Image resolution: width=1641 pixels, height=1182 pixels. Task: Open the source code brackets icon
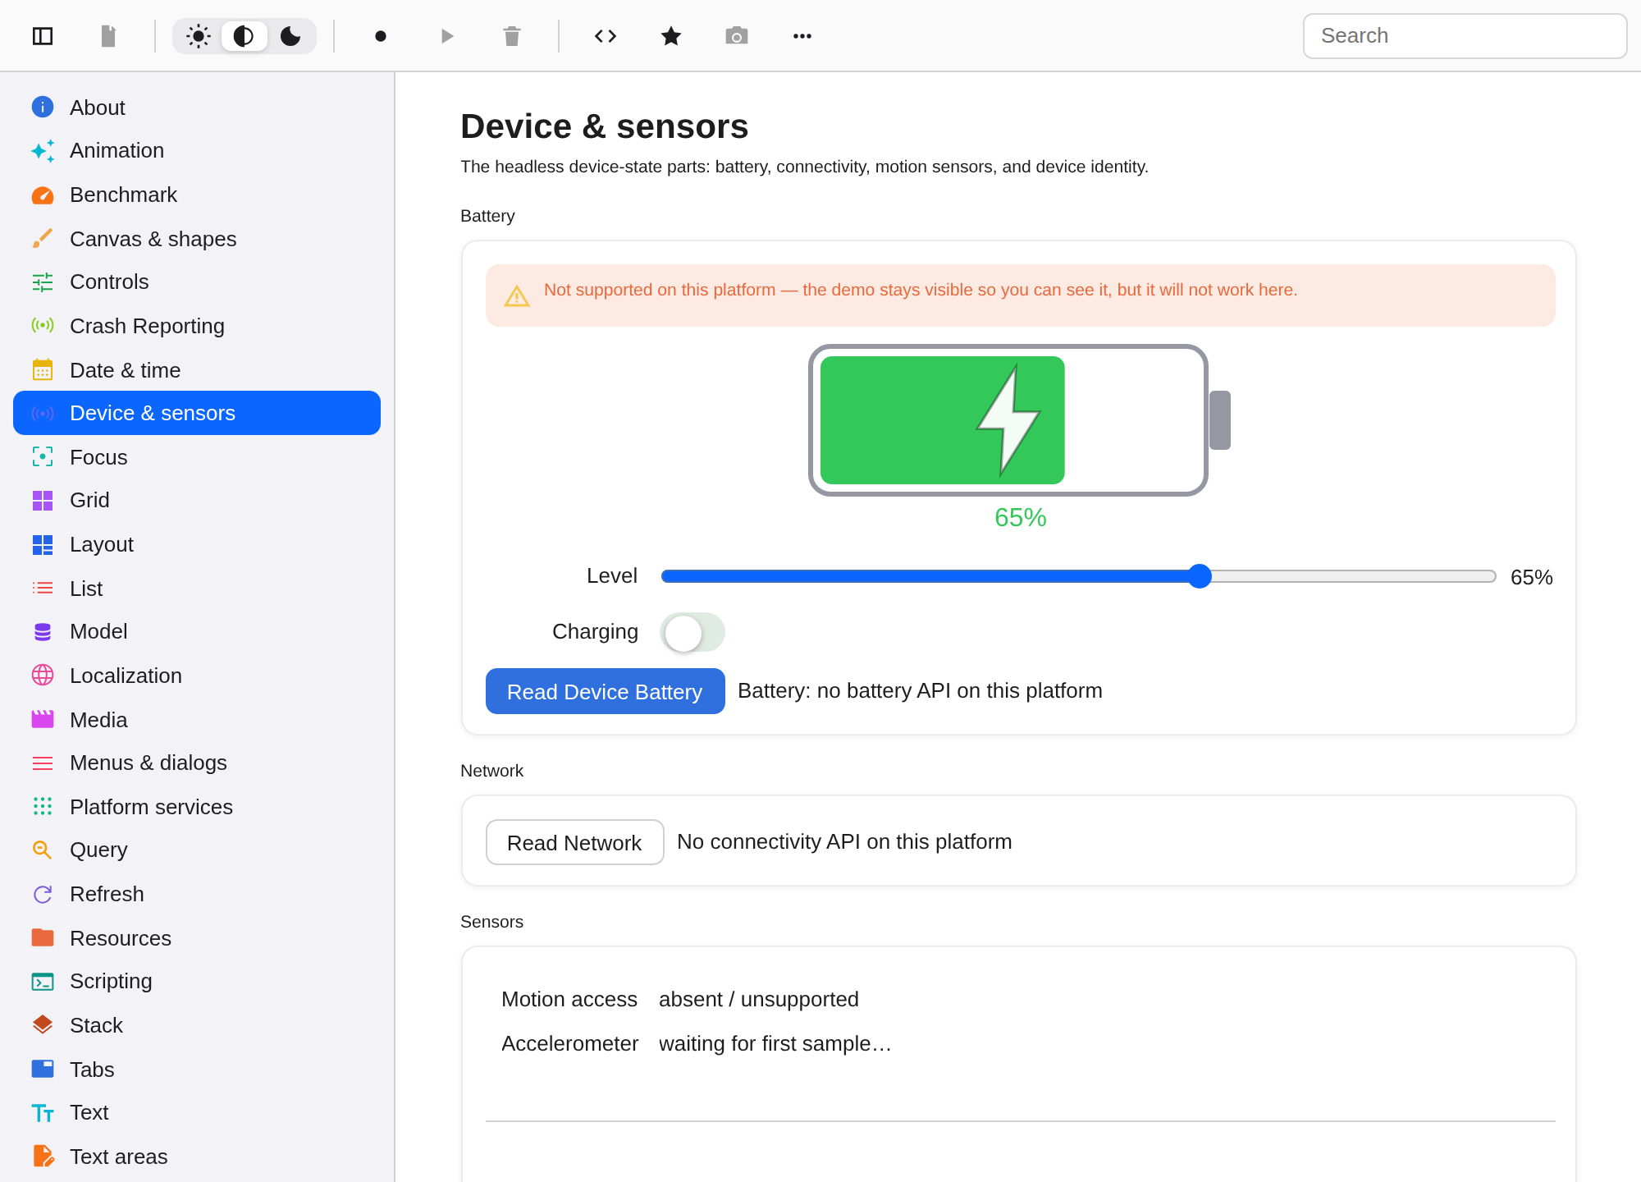[606, 36]
